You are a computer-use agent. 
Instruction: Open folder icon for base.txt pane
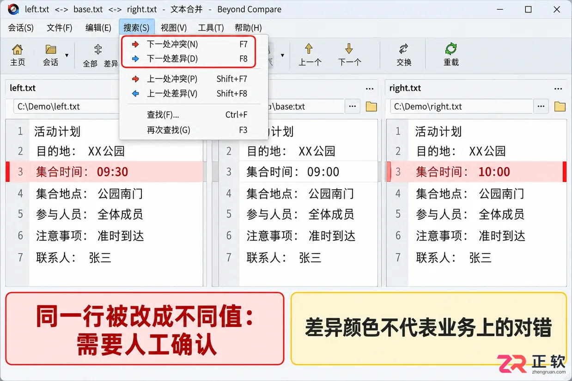coord(371,107)
